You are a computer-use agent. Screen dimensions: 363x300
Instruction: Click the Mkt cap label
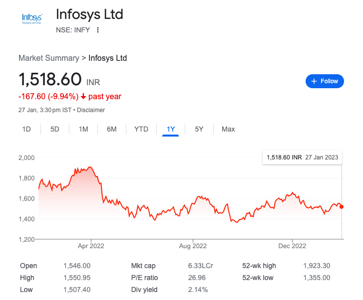point(143,266)
